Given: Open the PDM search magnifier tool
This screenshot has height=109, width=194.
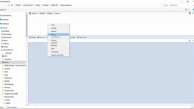Looking at the screenshot, I should pos(190,13).
